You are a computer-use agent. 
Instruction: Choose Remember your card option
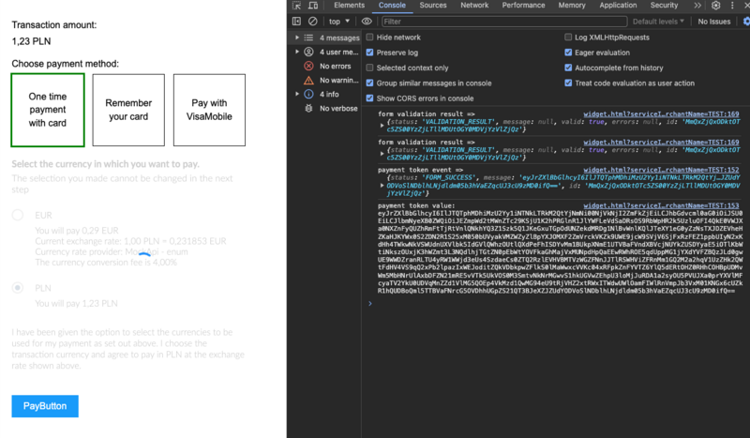coord(128,110)
